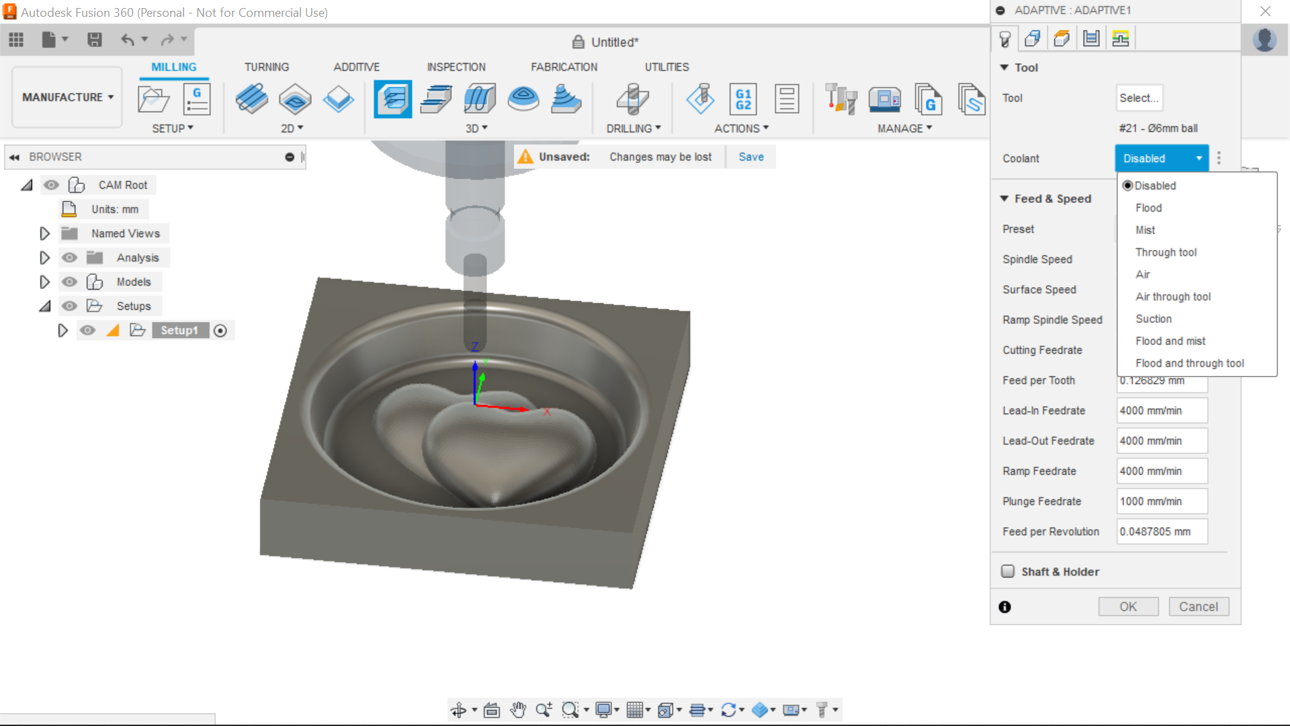1290x726 pixels.
Task: Toggle visibility of Models in browser
Action: 69,282
